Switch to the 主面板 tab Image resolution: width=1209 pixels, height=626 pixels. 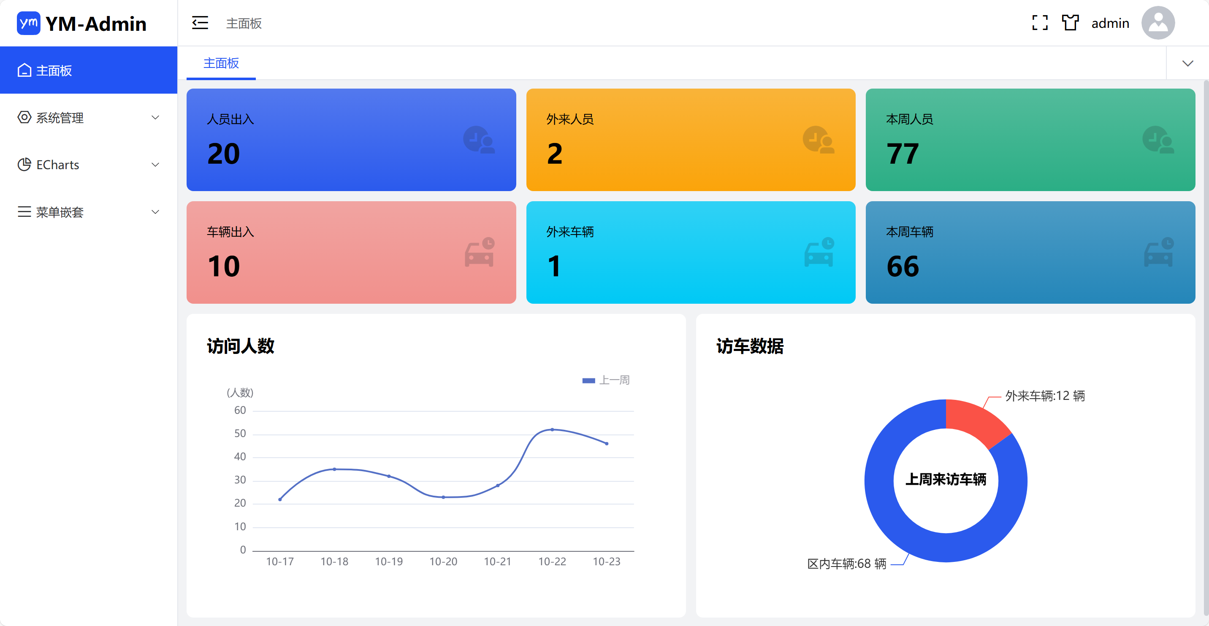click(221, 63)
